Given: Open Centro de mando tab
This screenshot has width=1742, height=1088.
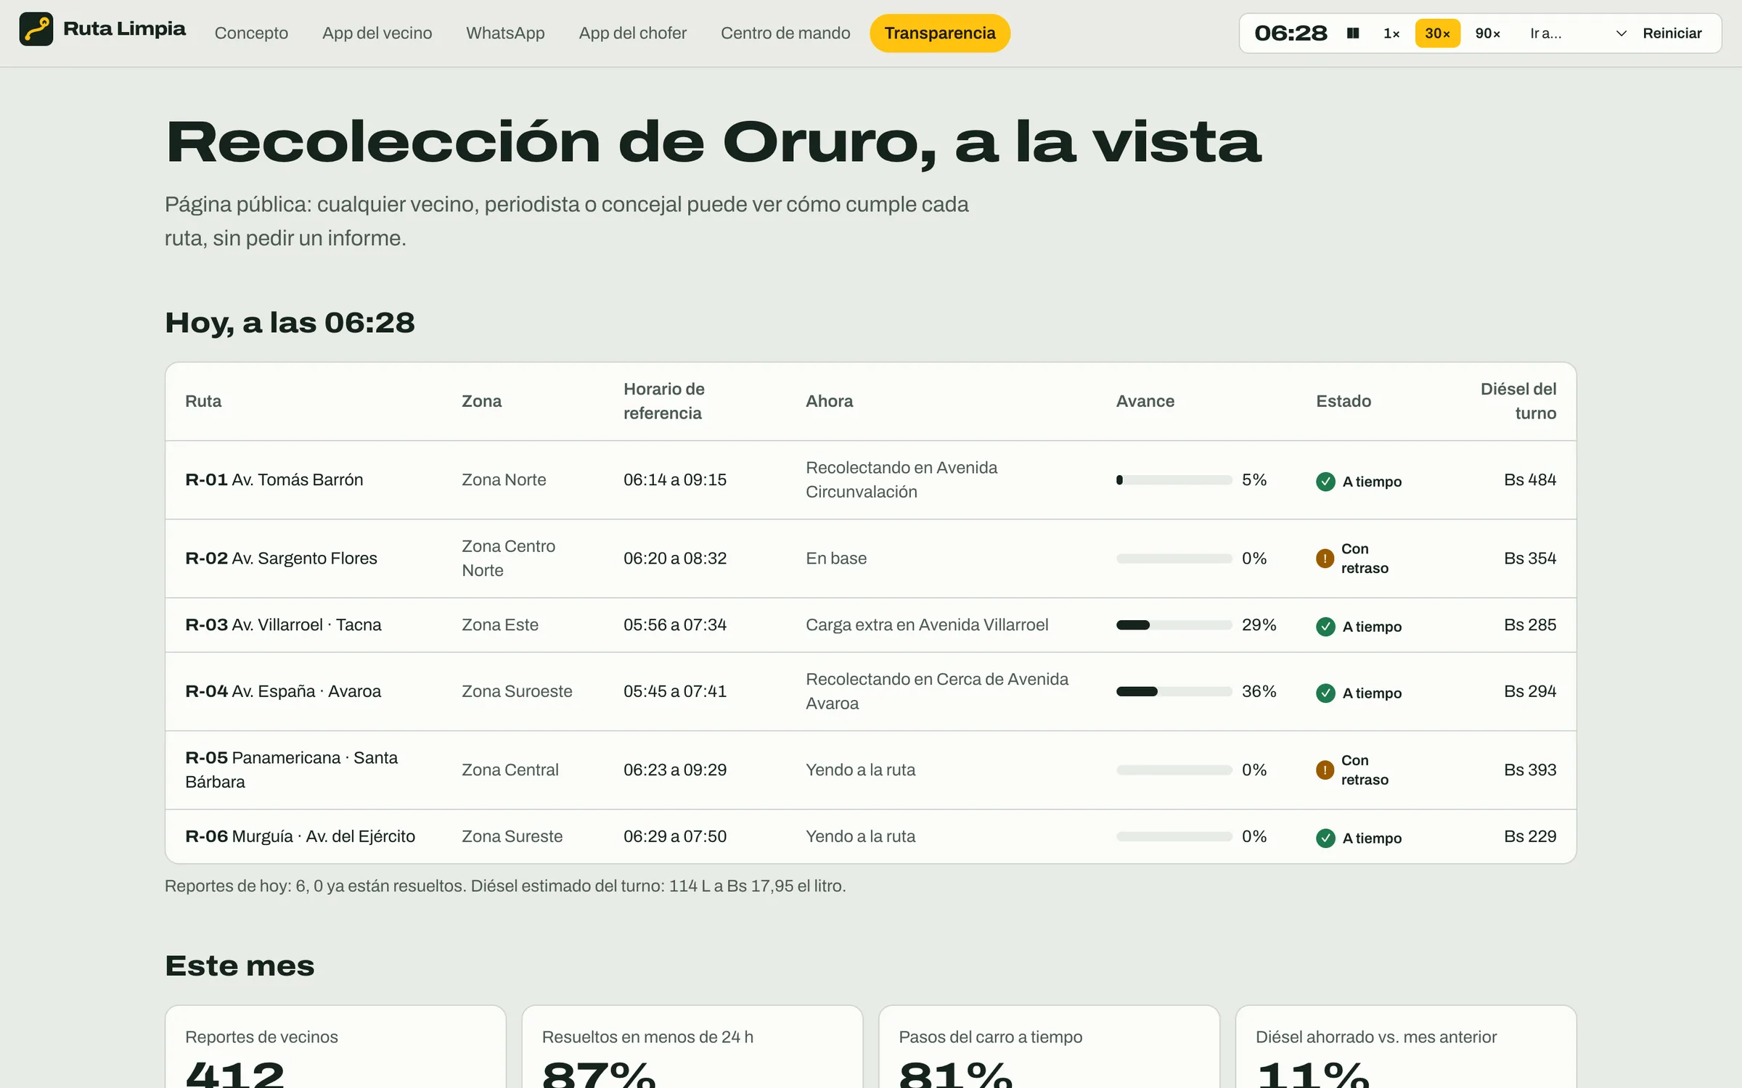Looking at the screenshot, I should pyautogui.click(x=785, y=33).
